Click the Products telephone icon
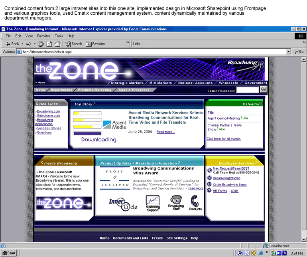 click(195, 202)
